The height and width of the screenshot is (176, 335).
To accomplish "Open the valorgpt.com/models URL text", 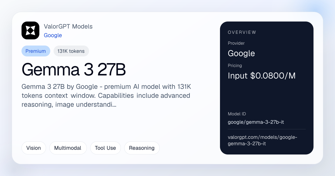I will coord(263,141).
